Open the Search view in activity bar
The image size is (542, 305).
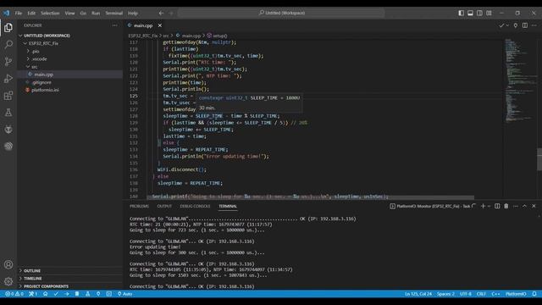(x=8, y=44)
